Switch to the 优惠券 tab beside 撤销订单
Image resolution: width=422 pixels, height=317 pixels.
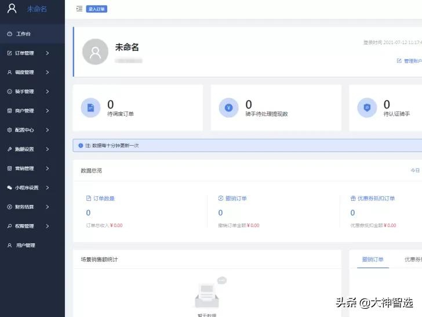click(413, 260)
